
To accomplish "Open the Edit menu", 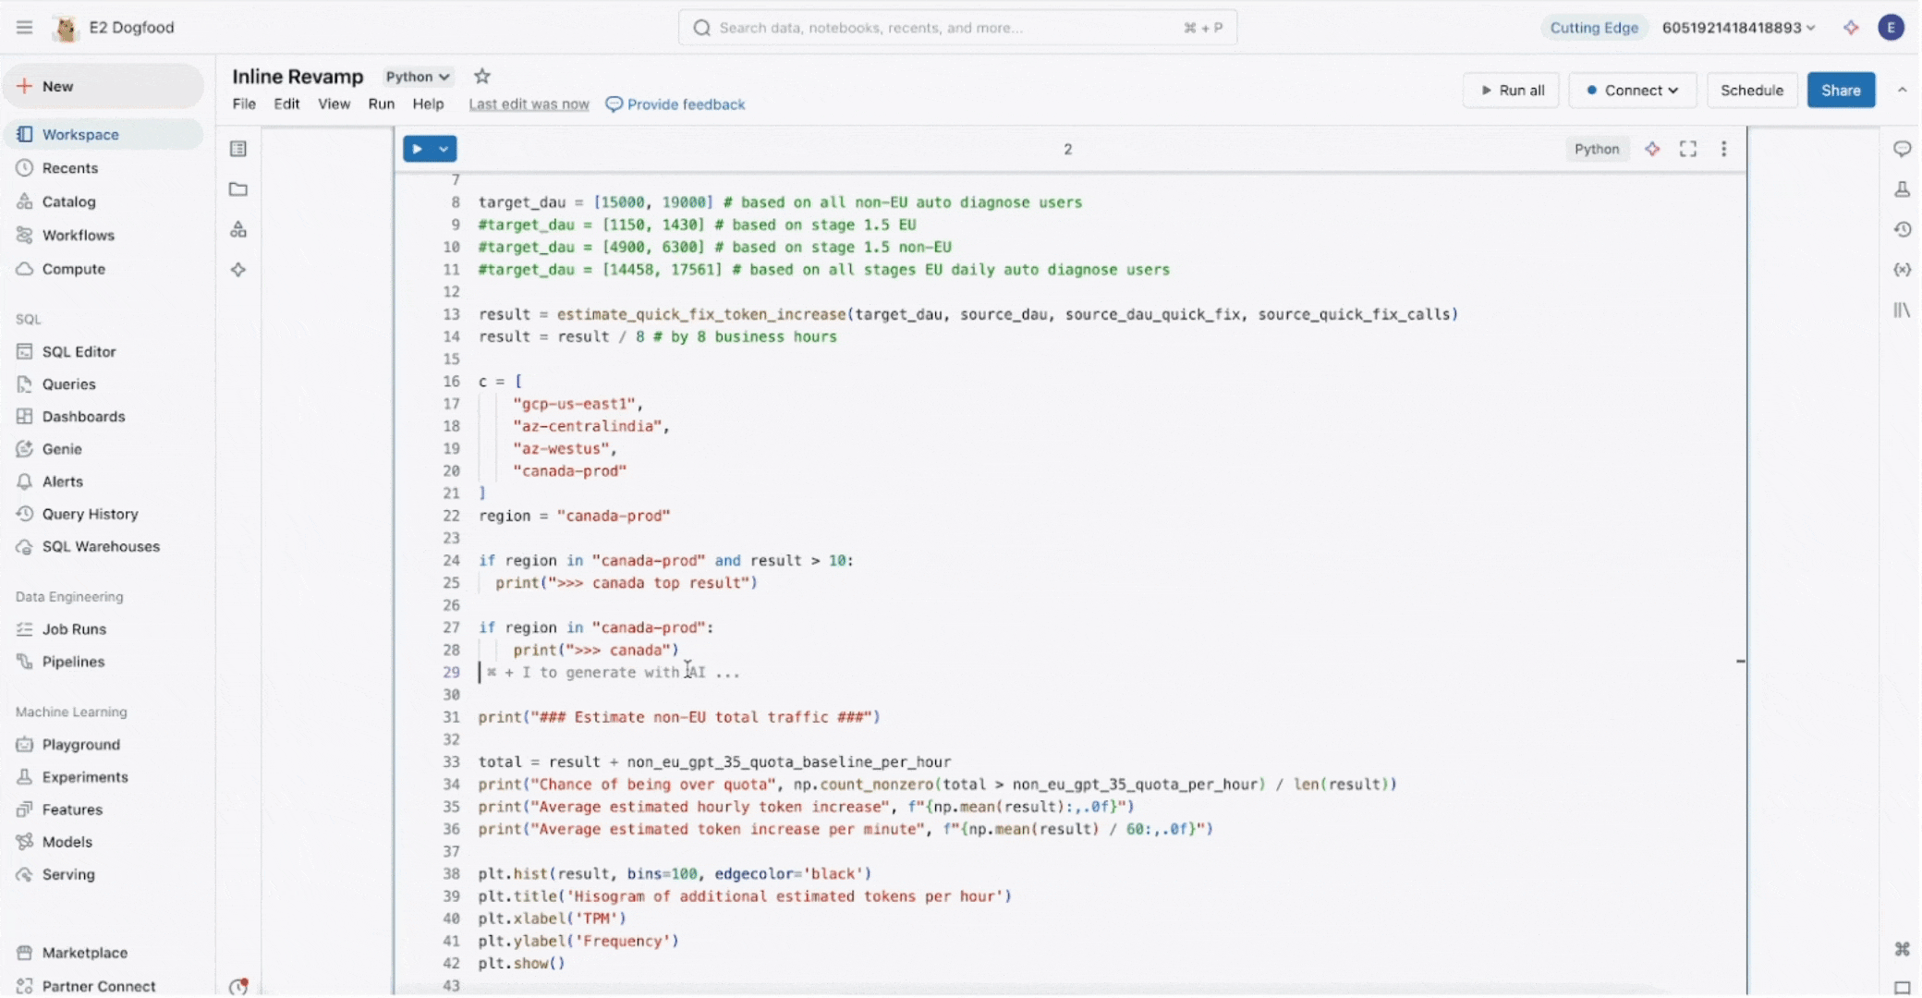I will (286, 104).
